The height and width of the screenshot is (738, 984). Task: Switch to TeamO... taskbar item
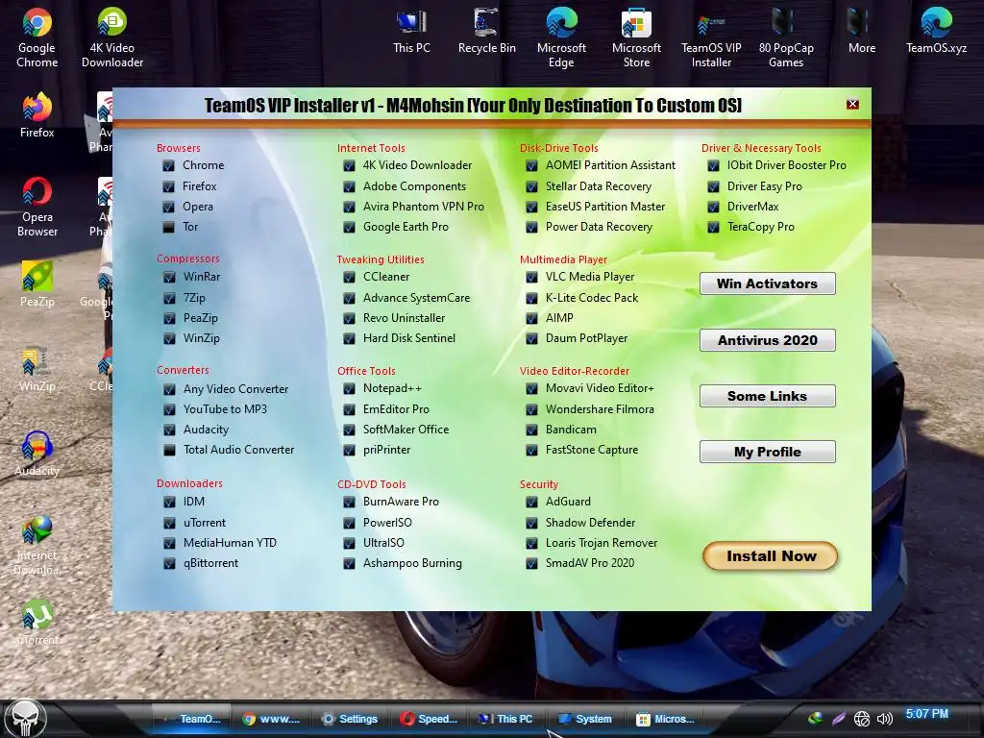click(x=191, y=719)
